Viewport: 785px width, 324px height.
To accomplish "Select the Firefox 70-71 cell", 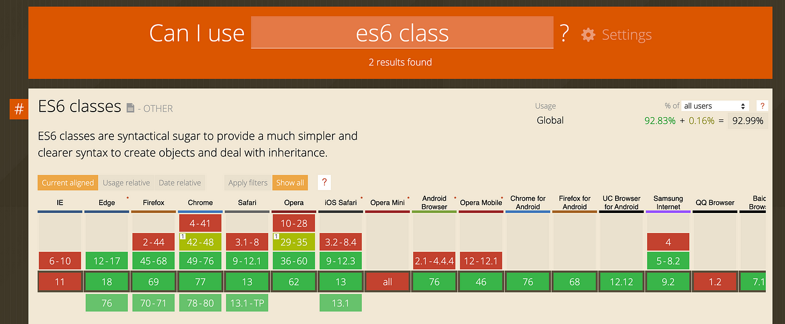I will [x=154, y=303].
